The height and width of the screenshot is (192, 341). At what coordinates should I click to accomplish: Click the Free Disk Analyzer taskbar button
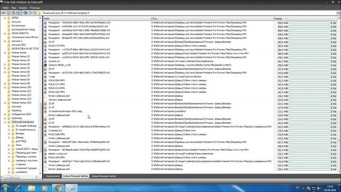(71, 188)
